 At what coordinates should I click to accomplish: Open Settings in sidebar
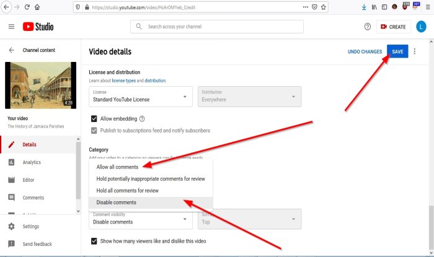pos(40,226)
